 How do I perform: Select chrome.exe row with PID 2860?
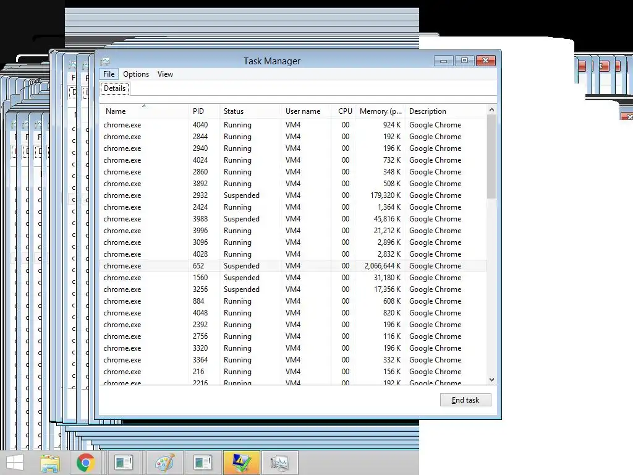pos(292,172)
